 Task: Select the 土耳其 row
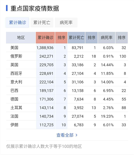[x=67, y=108]
